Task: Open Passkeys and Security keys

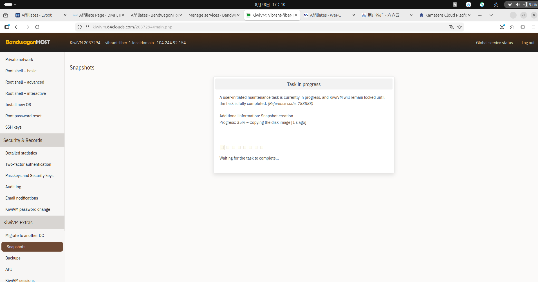Action: coord(29,176)
